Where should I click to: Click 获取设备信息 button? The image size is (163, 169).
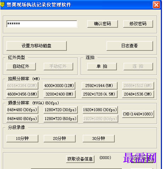[80, 159]
